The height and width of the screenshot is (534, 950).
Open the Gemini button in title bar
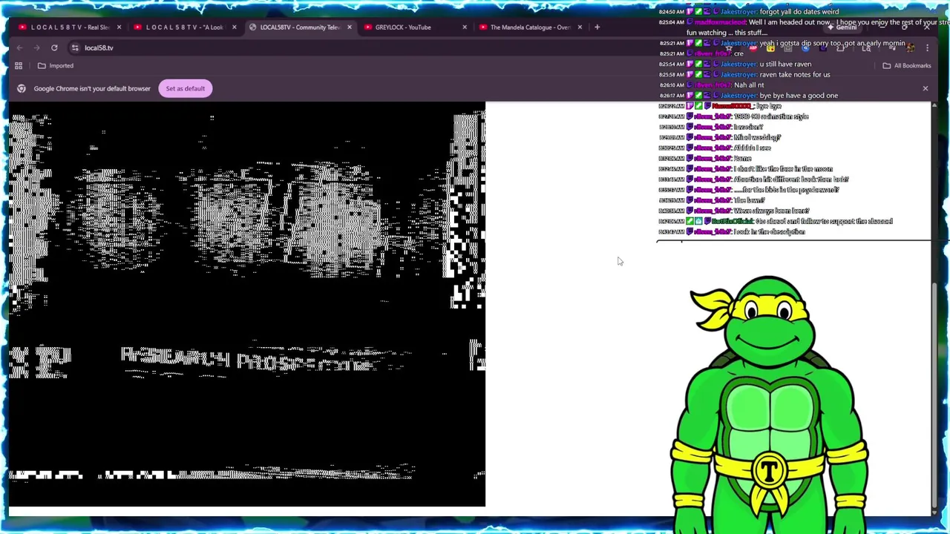842,27
